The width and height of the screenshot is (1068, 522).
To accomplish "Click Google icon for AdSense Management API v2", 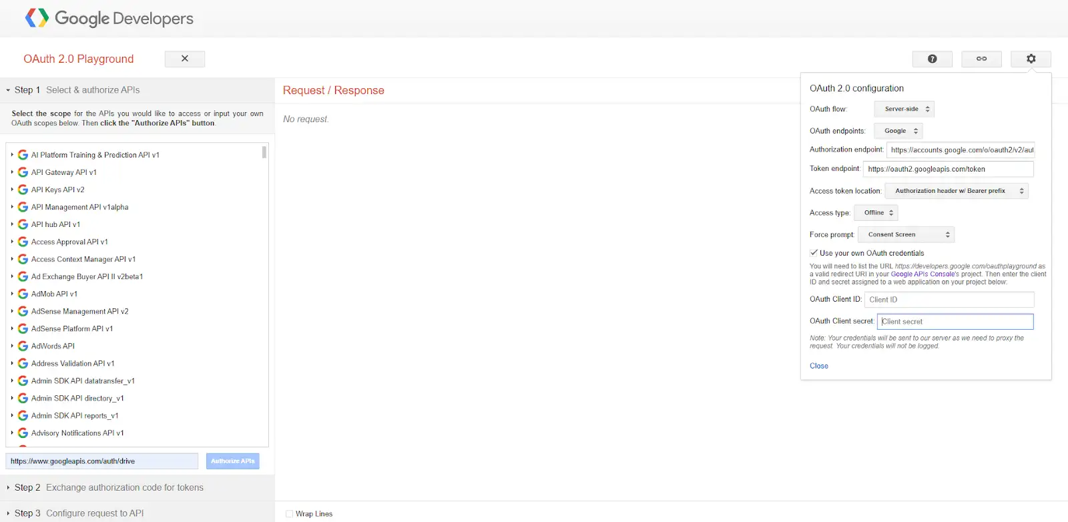I will 23,311.
